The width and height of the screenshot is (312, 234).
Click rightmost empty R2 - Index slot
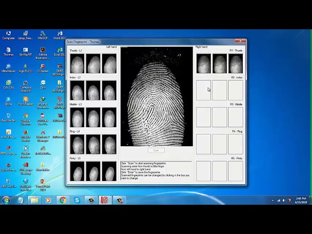tap(235, 90)
